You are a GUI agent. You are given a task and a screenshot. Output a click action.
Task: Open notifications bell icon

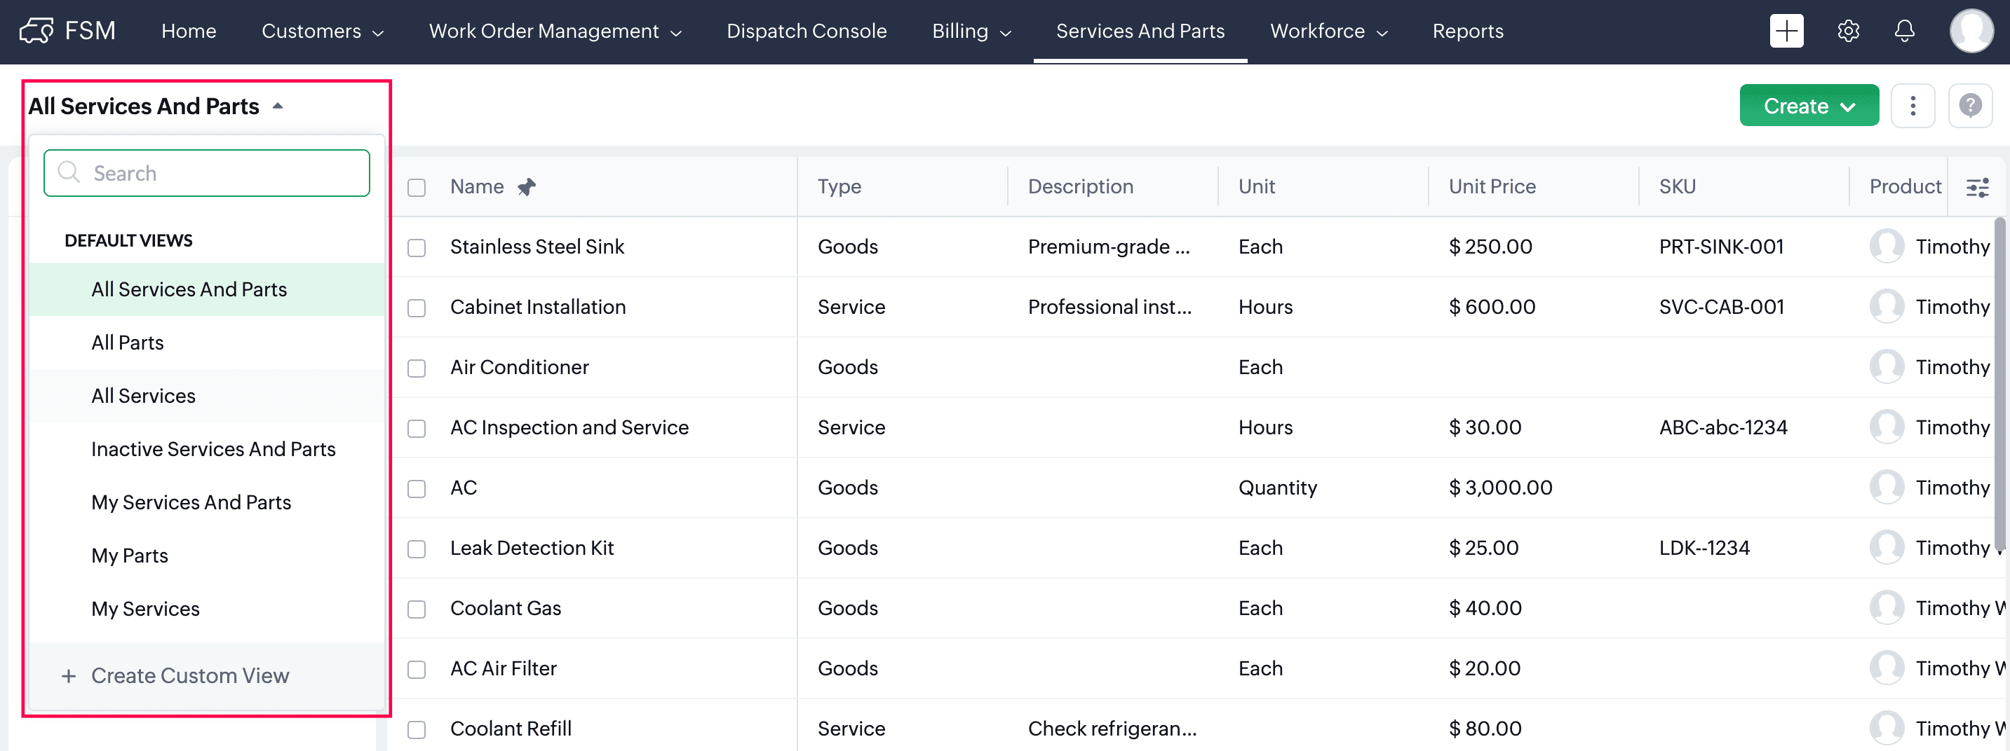pyautogui.click(x=1904, y=31)
